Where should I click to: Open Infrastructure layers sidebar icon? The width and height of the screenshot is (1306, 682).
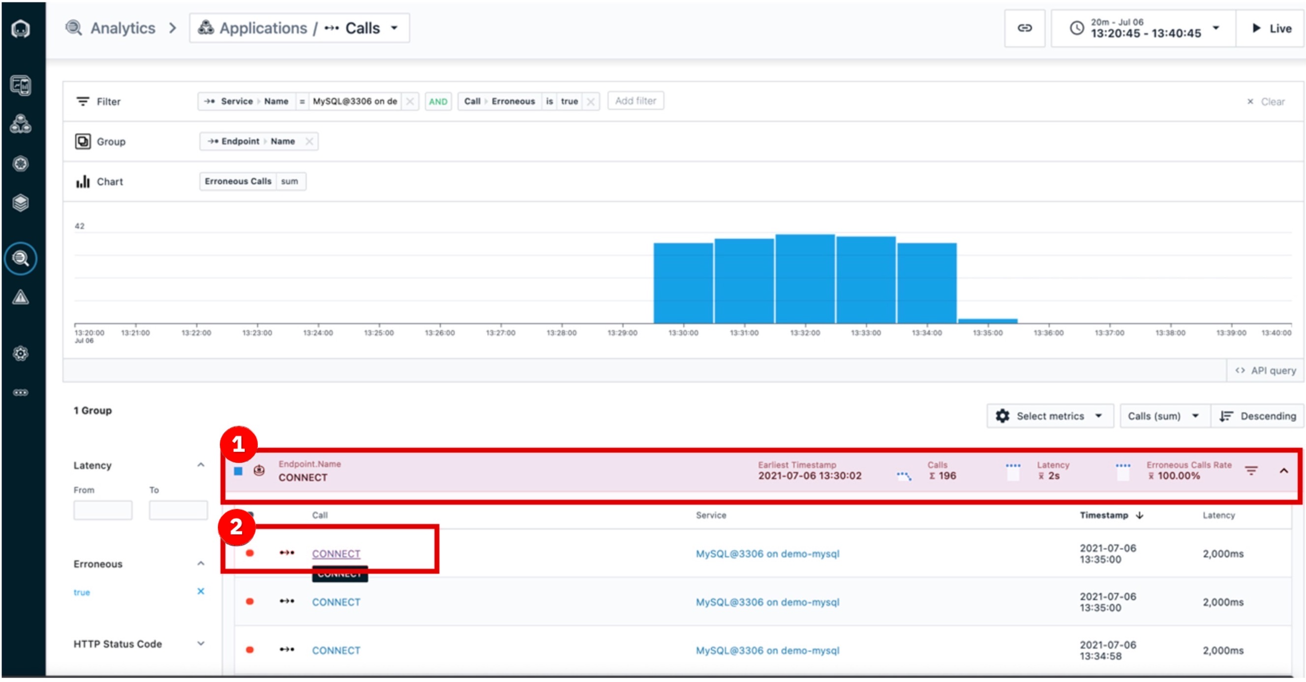20,203
